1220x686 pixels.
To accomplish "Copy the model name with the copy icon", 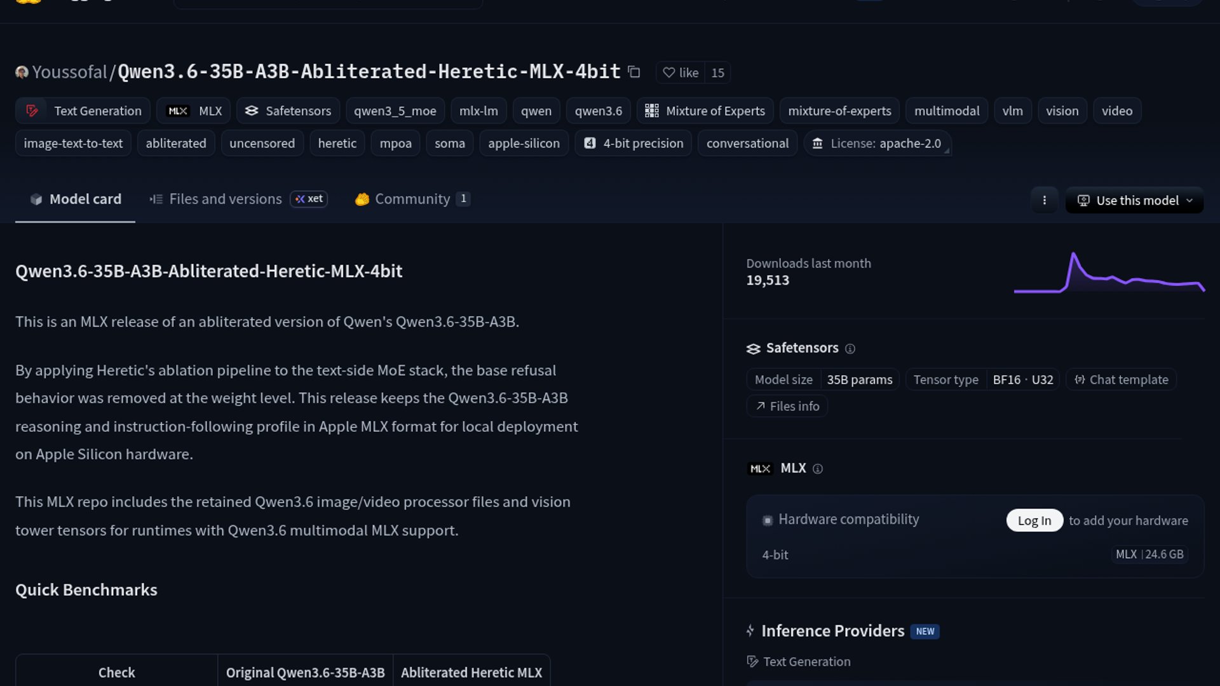I will pyautogui.click(x=634, y=72).
